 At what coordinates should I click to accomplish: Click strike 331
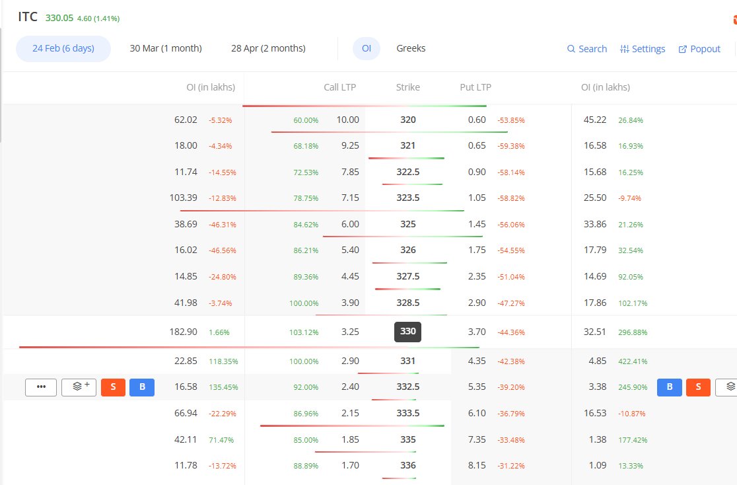[x=408, y=361]
